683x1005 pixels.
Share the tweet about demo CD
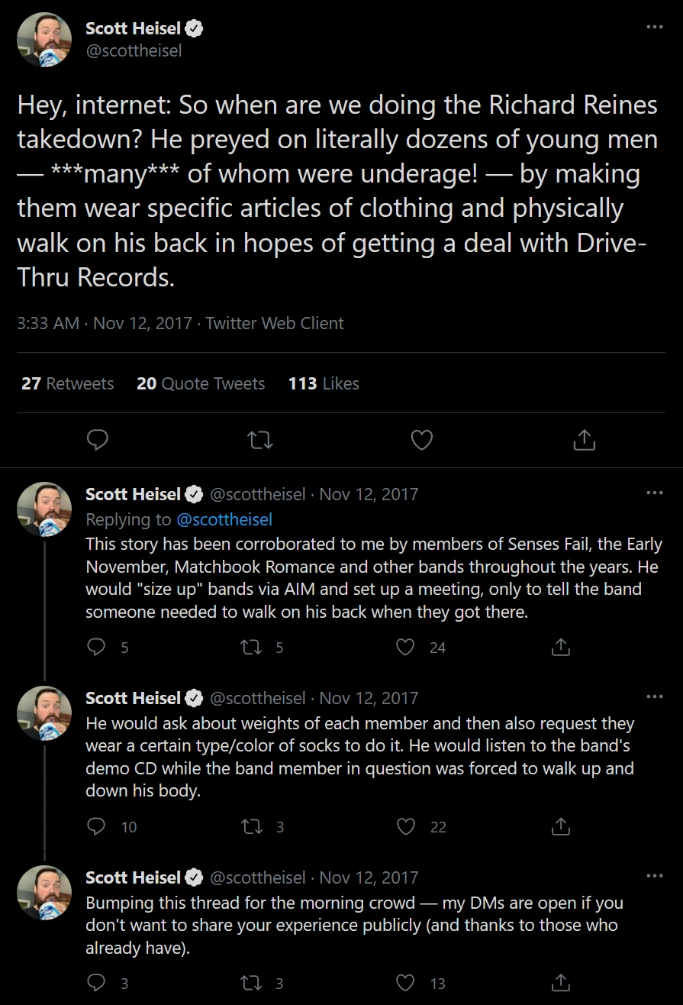point(561,826)
